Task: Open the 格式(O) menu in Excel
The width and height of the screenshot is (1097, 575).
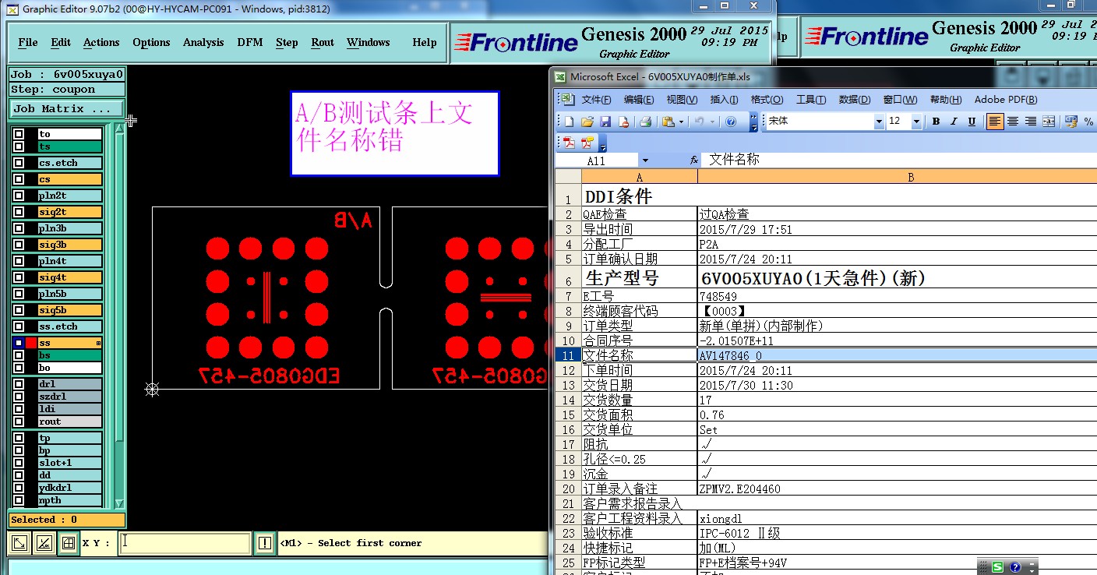Action: pos(767,100)
